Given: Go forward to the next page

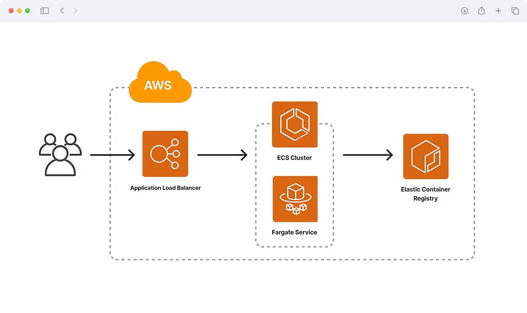Looking at the screenshot, I should [x=75, y=11].
